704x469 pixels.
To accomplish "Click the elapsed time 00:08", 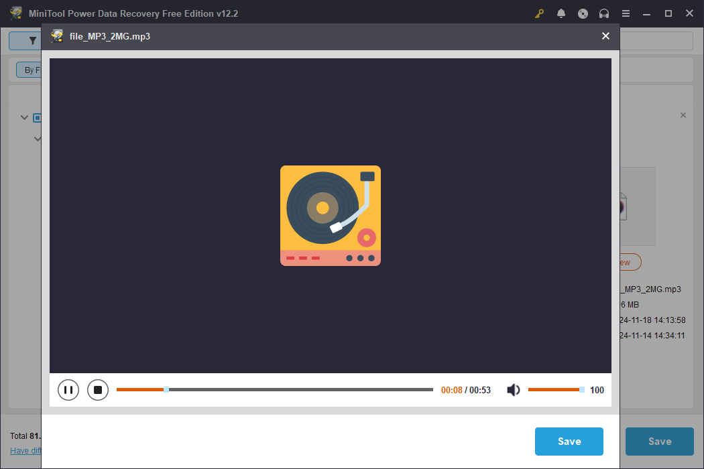I will pyautogui.click(x=452, y=390).
